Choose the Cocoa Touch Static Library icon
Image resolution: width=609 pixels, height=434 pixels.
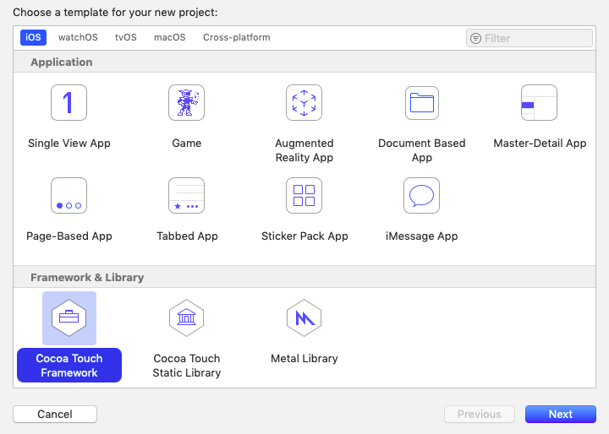click(x=186, y=318)
